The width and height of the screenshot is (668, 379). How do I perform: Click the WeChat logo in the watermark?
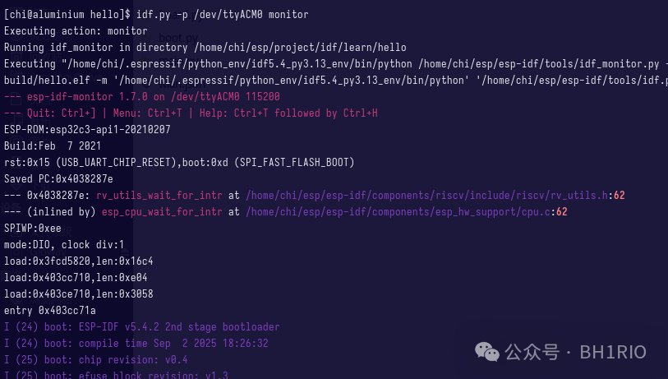487,352
